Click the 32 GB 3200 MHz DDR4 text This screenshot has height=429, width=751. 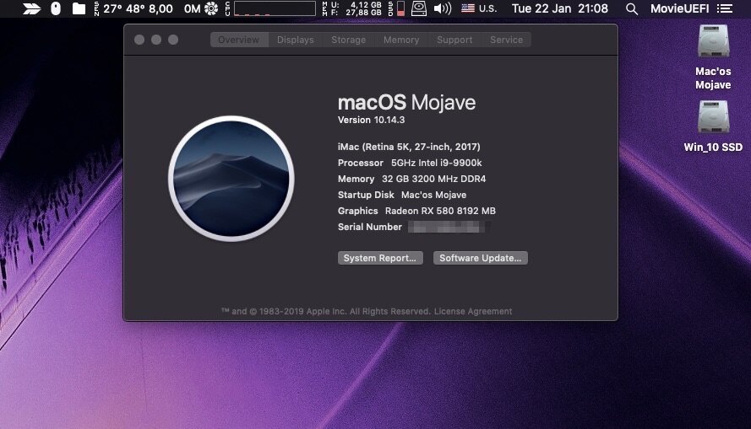pyautogui.click(x=433, y=179)
